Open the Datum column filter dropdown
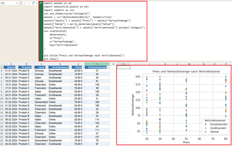 [17, 67]
